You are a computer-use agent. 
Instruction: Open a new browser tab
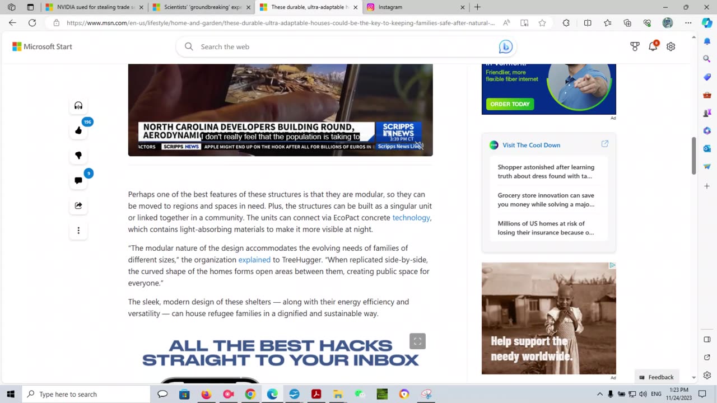tap(477, 7)
